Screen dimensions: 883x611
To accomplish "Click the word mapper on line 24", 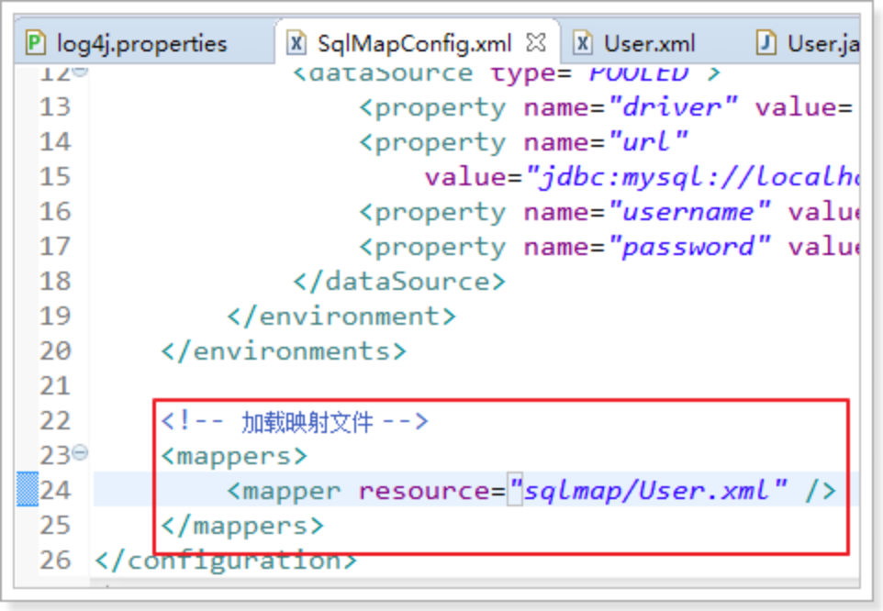I will 292,491.
